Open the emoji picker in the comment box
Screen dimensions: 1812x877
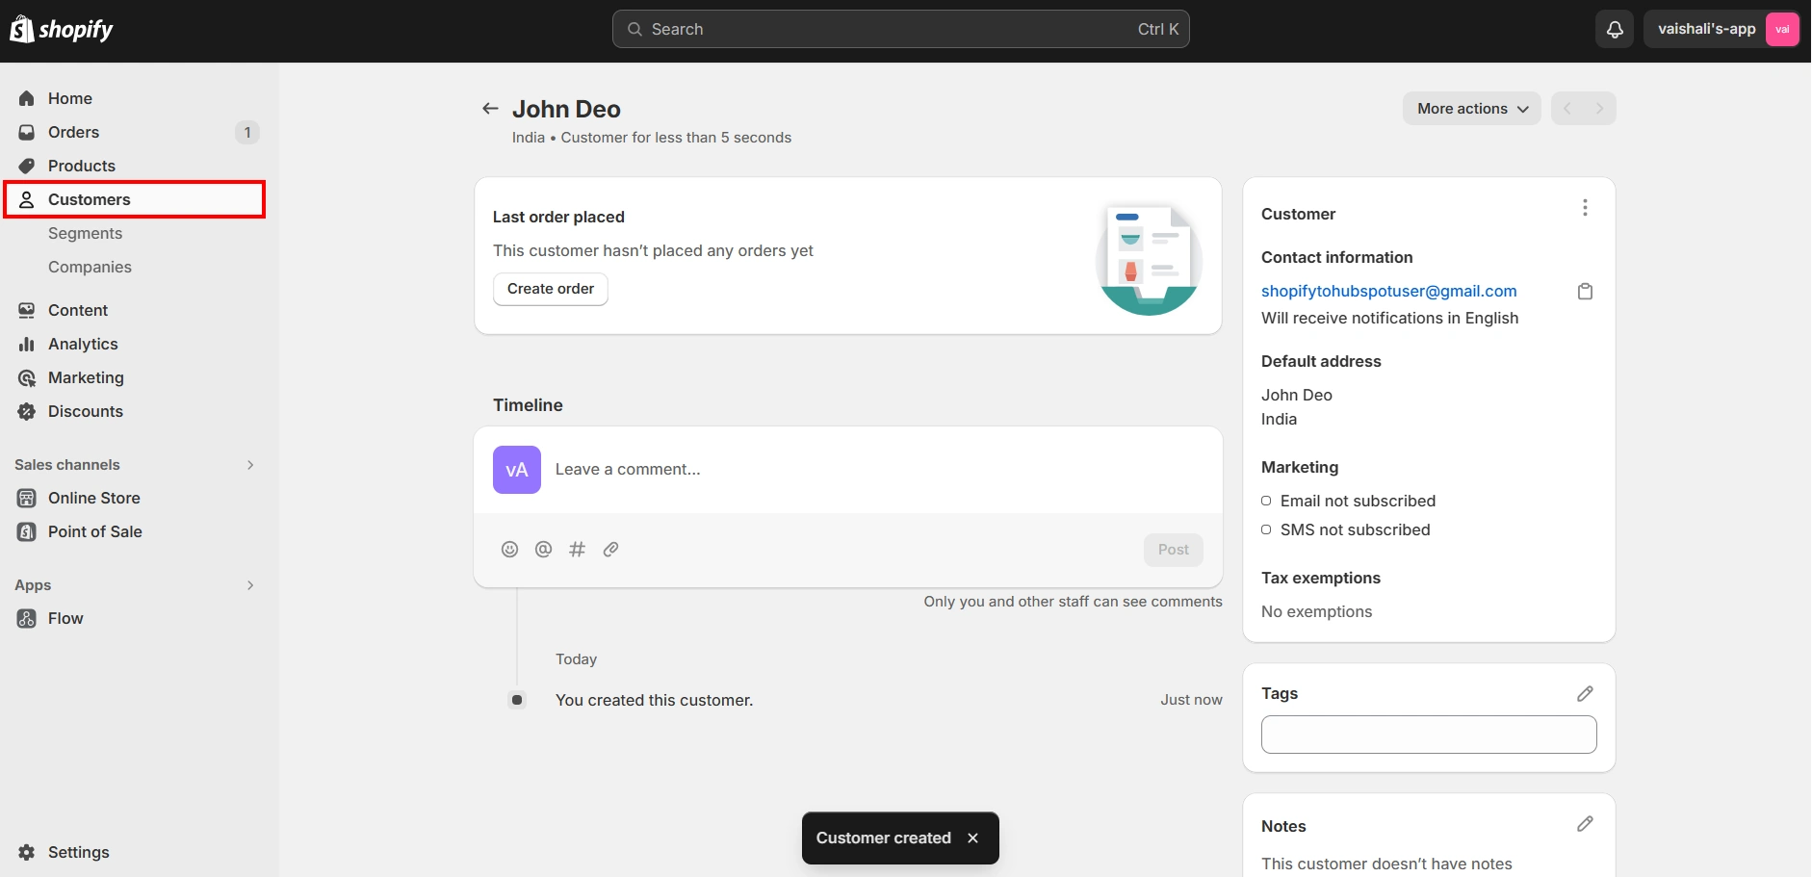pos(509,549)
